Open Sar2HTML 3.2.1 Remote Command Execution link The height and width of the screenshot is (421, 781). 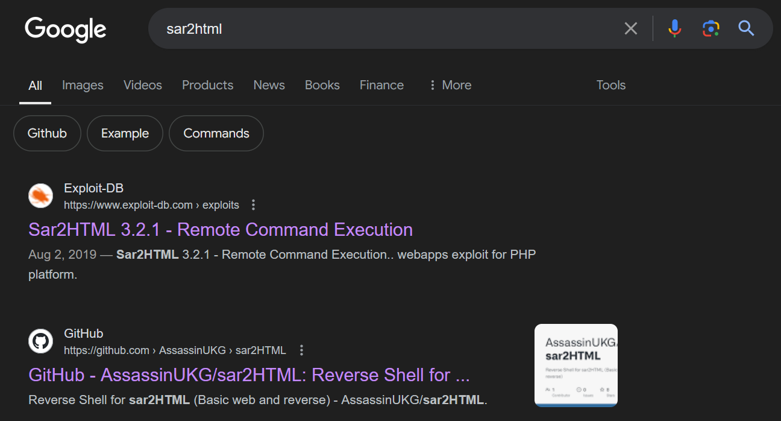click(x=221, y=230)
